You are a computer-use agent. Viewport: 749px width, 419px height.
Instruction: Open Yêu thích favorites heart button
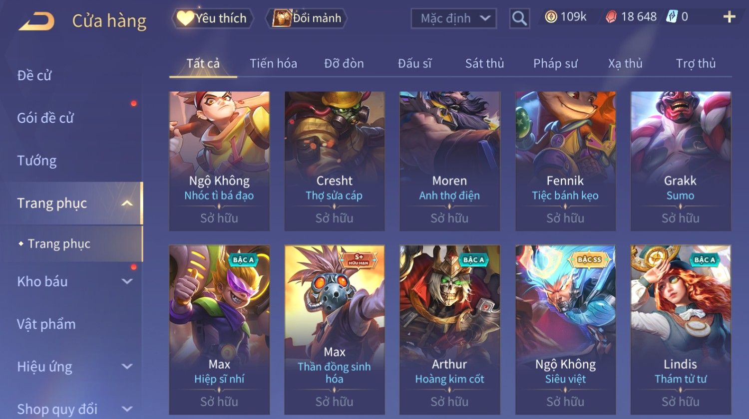point(213,18)
